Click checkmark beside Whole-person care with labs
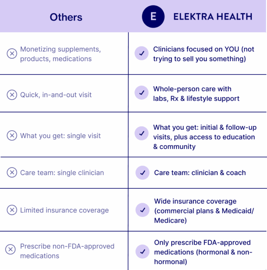Image resolution: width=267 pixels, height=270 pixels. coord(141,93)
